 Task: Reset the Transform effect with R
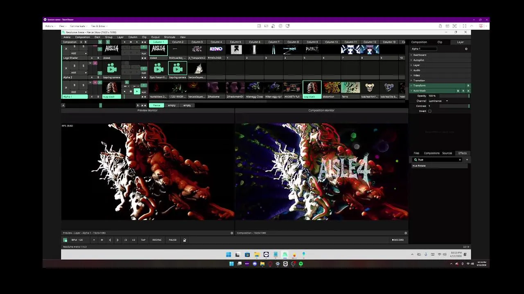pos(468,85)
